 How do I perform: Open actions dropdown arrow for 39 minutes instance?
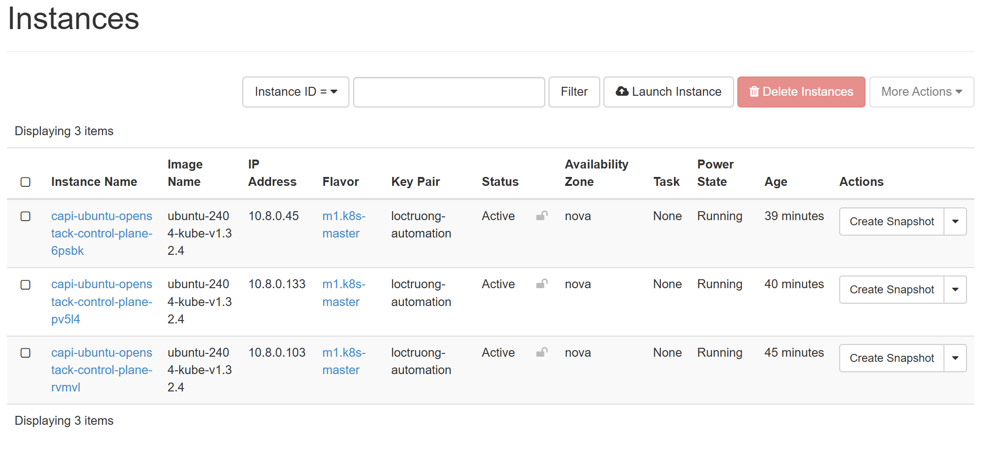[x=955, y=222]
